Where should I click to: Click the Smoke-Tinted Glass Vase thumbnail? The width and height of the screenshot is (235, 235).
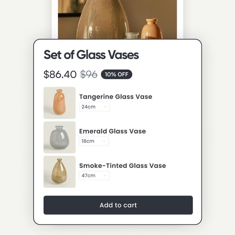(60, 172)
